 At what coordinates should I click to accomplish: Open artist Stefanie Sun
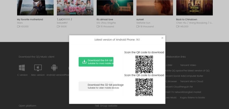pos(143,23)
